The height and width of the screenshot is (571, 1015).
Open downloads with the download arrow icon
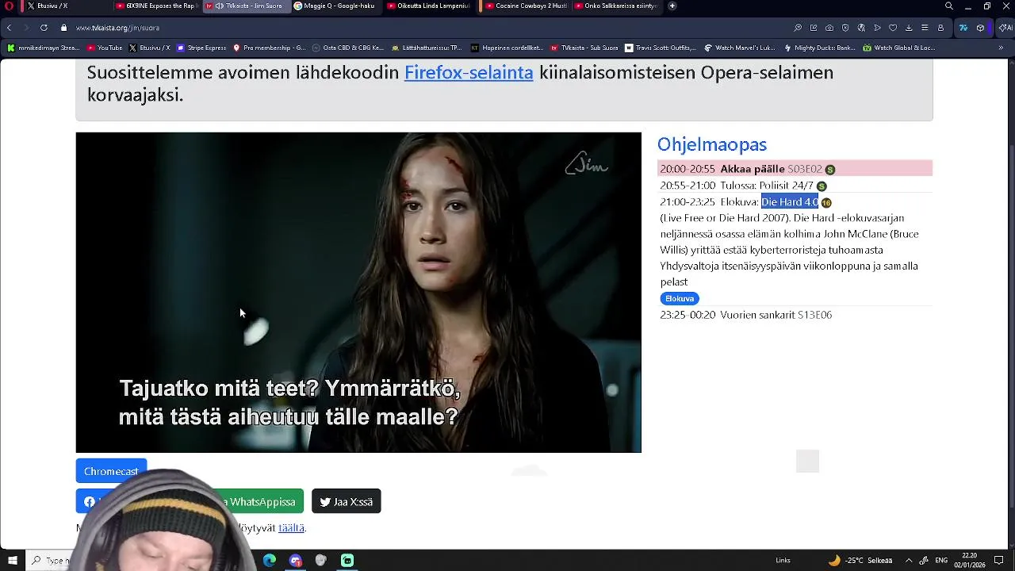pyautogui.click(x=909, y=28)
